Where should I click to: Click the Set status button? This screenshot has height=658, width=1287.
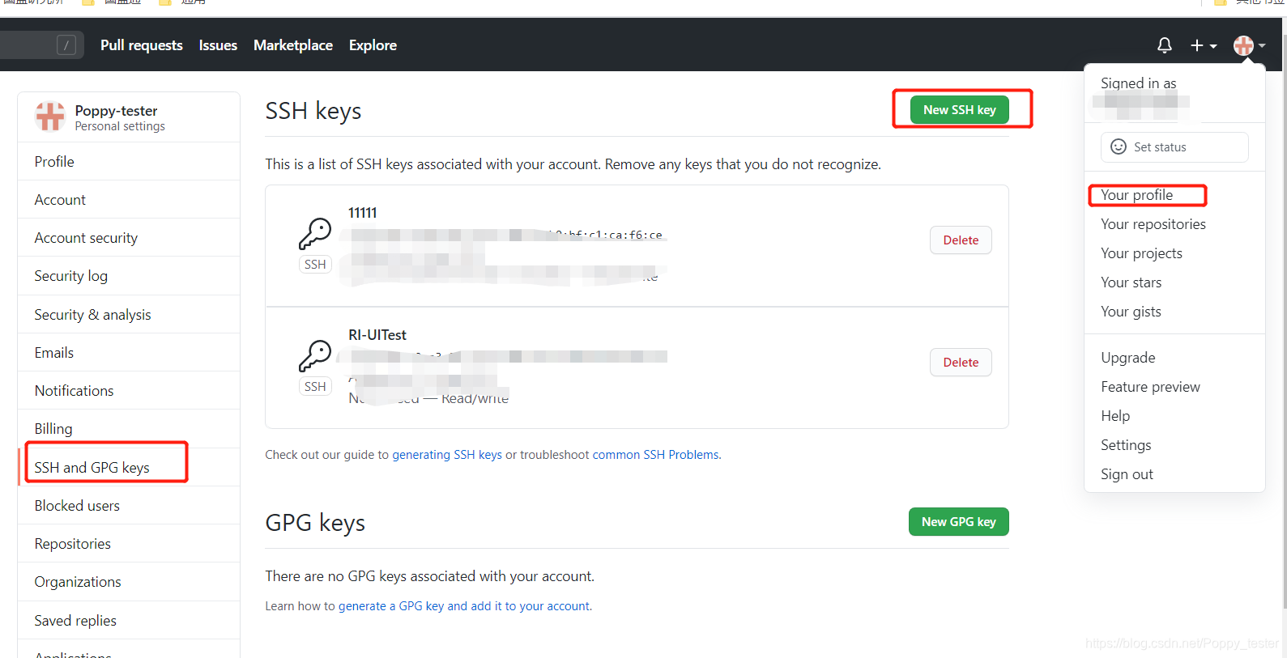click(x=1174, y=147)
